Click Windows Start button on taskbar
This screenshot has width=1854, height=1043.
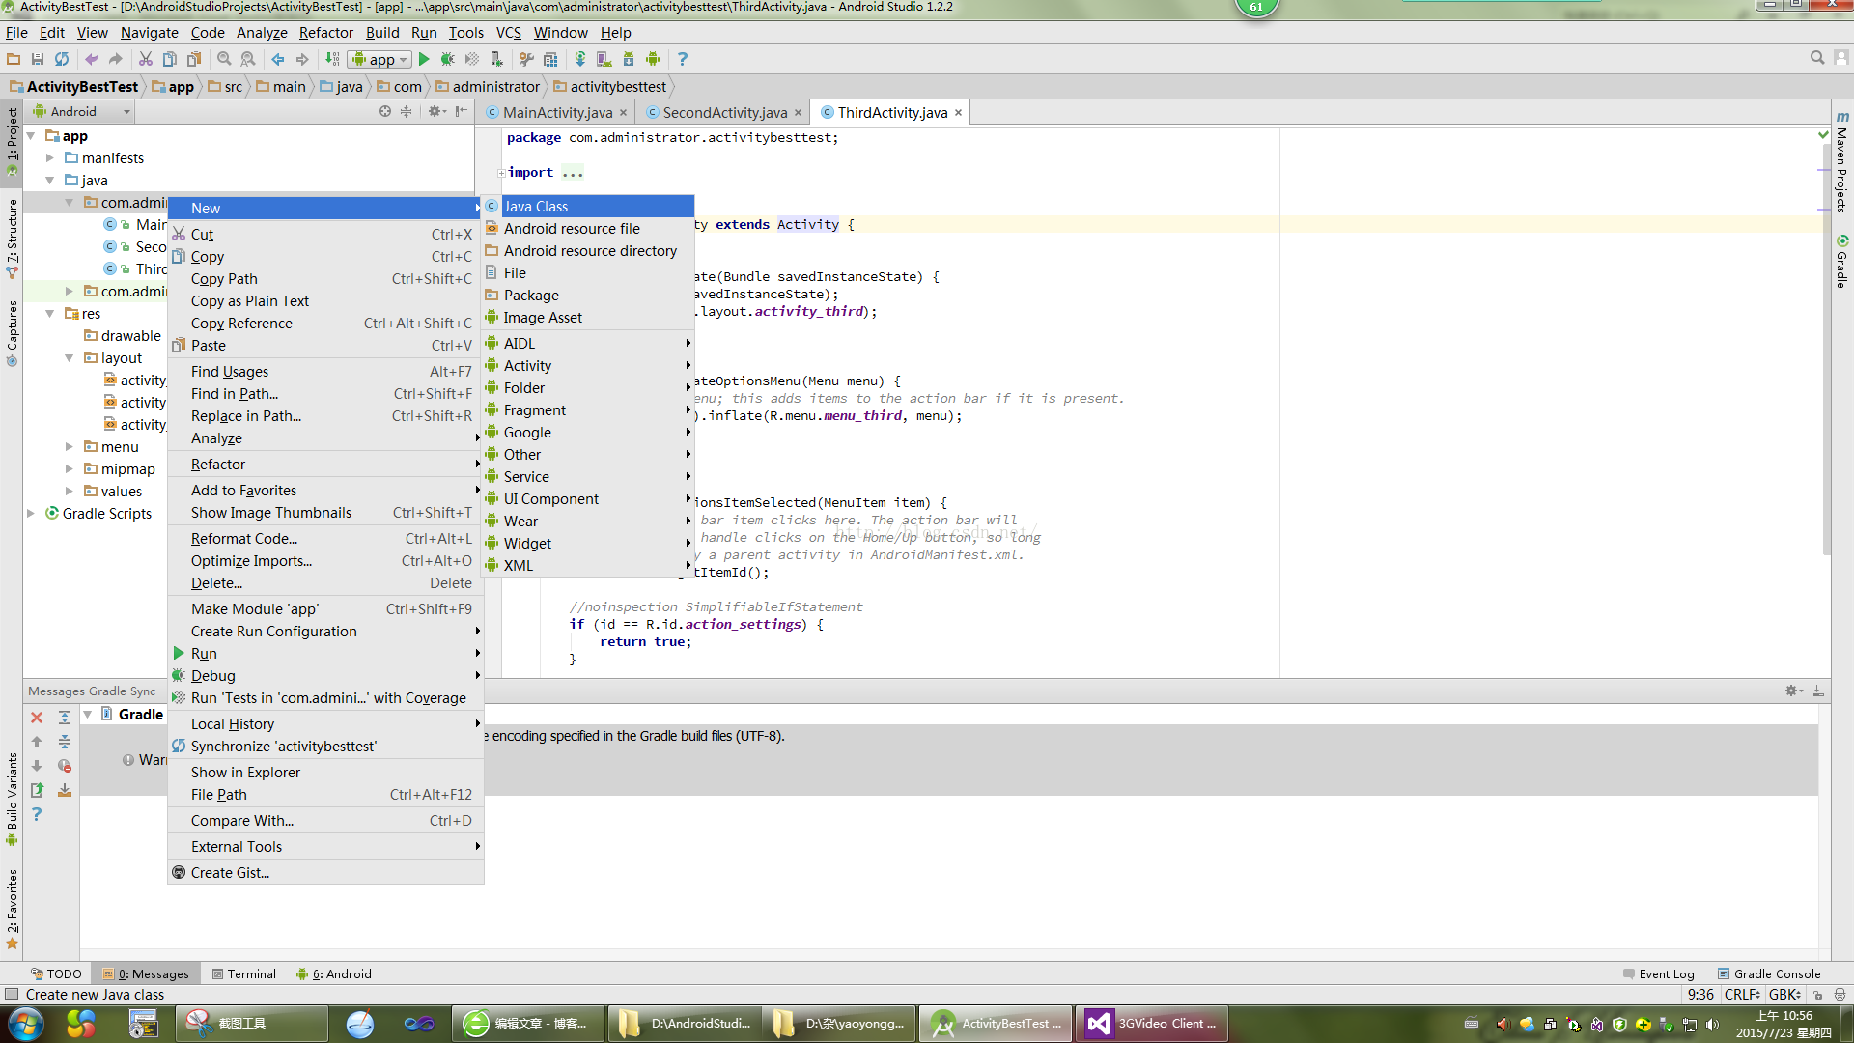pos(26,1023)
